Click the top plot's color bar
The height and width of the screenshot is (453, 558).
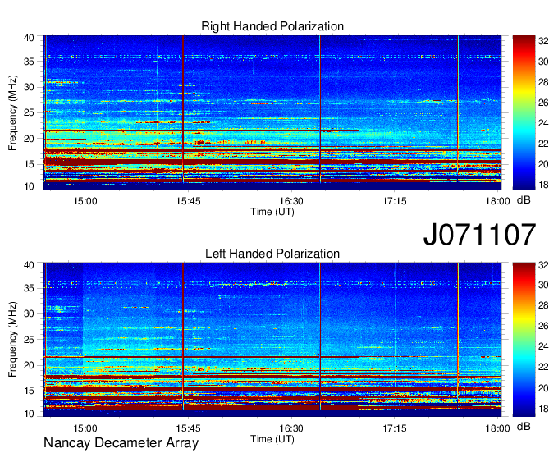[524, 112]
